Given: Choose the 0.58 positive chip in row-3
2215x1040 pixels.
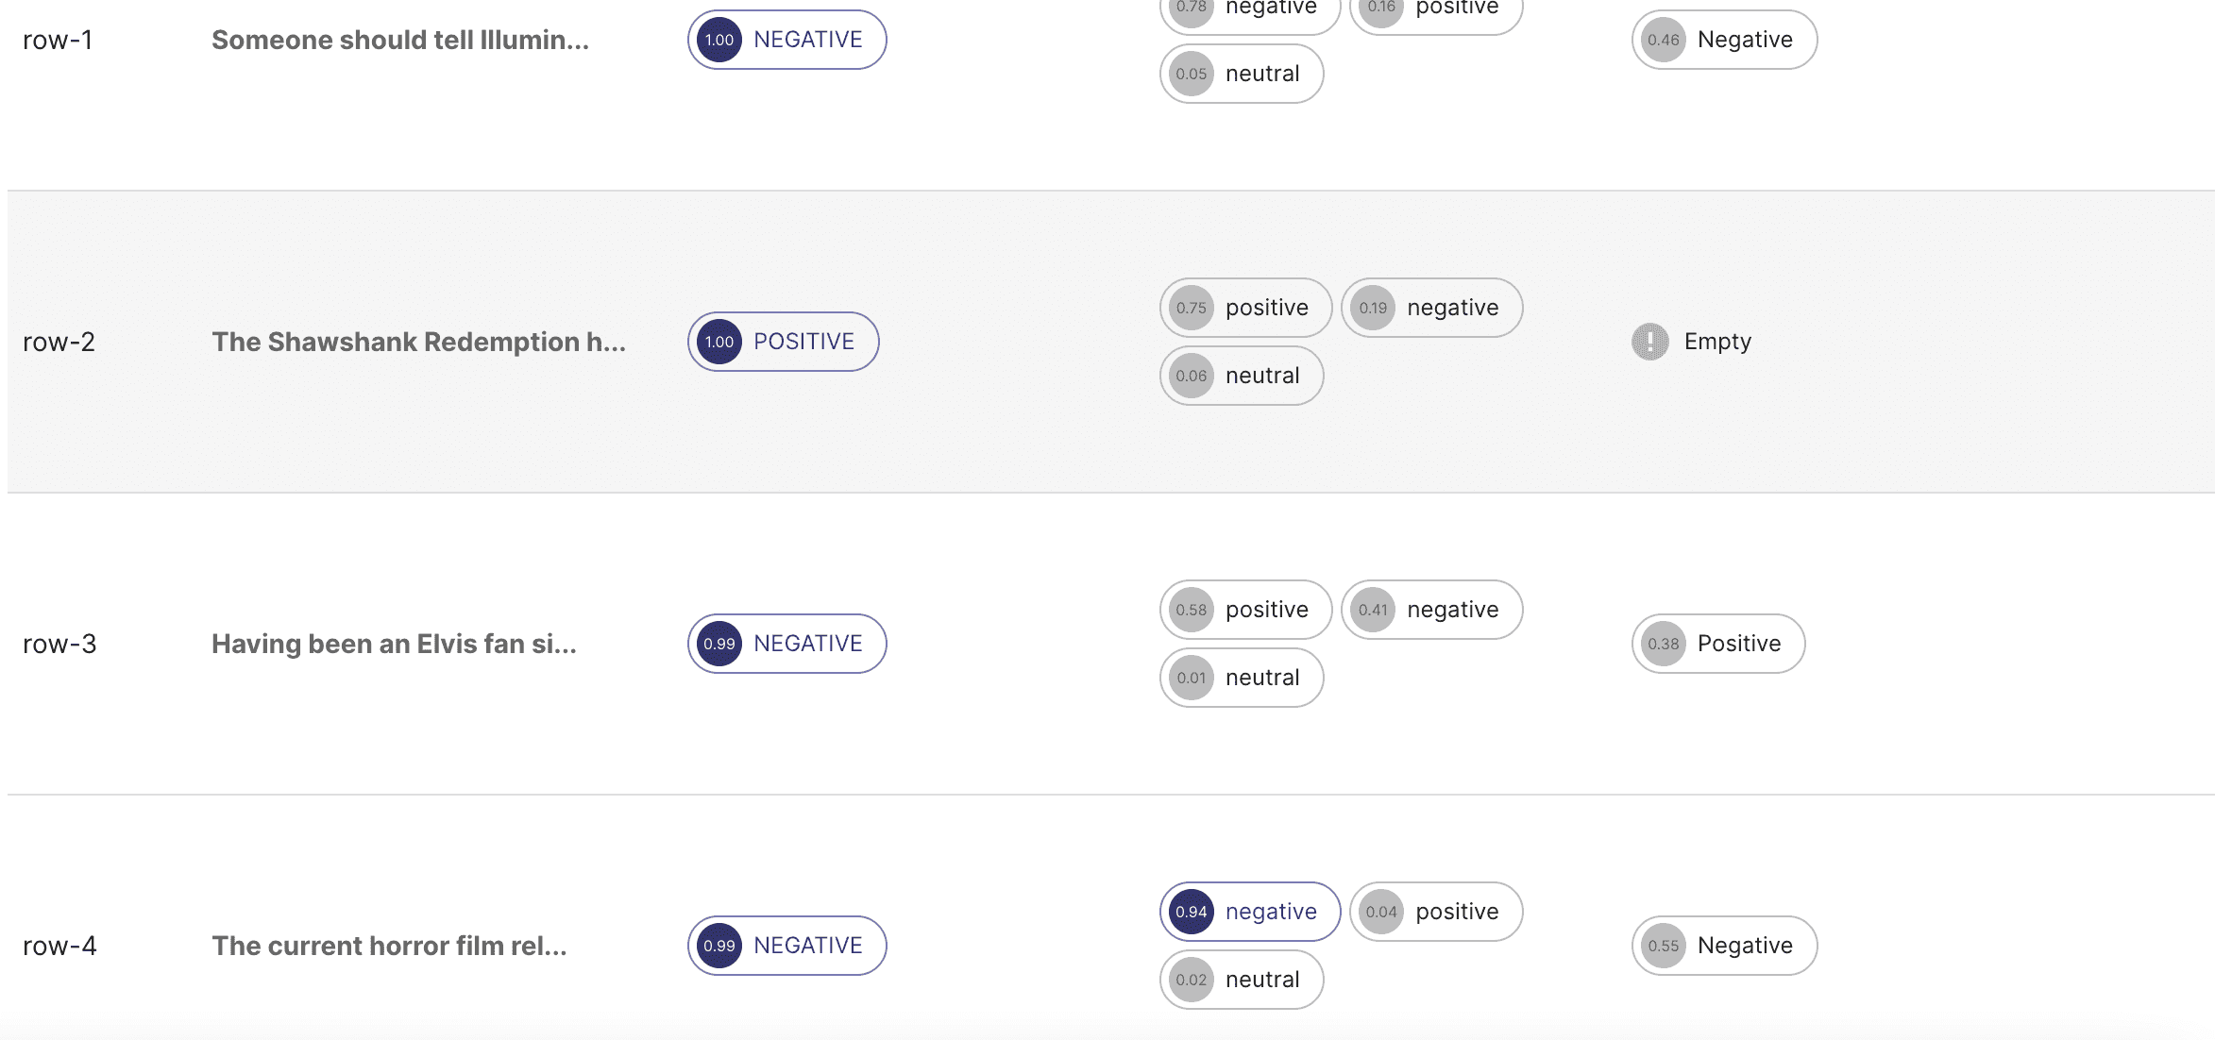Looking at the screenshot, I should 1245,610.
